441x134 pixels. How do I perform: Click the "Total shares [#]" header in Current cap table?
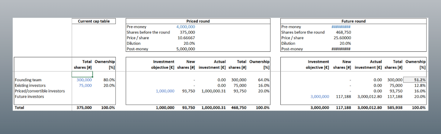coord(82,65)
